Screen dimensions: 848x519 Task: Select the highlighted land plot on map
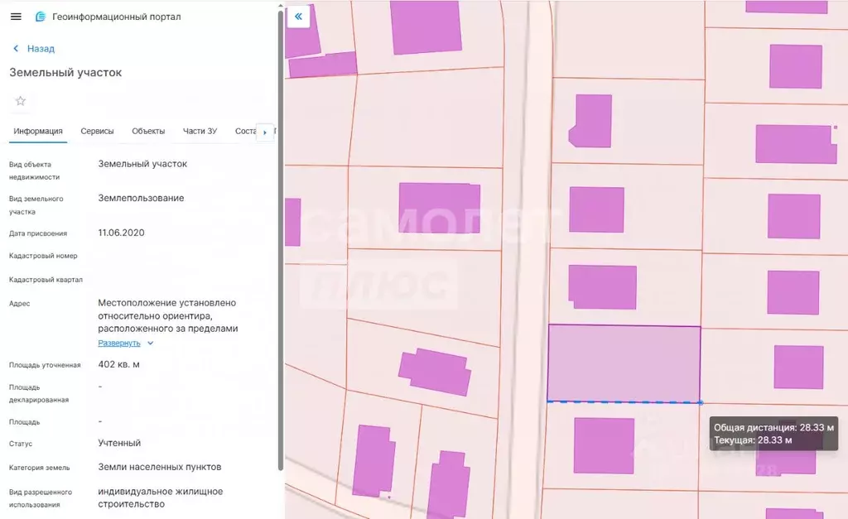click(x=624, y=363)
